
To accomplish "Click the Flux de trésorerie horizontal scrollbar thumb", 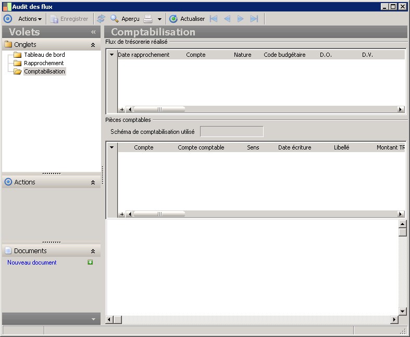I will tap(159, 109).
